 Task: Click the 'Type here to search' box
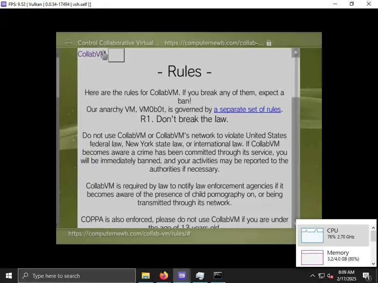click(x=77, y=276)
